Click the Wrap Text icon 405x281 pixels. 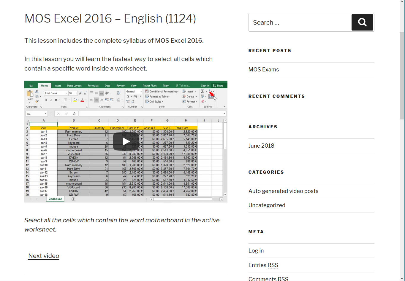(x=118, y=93)
